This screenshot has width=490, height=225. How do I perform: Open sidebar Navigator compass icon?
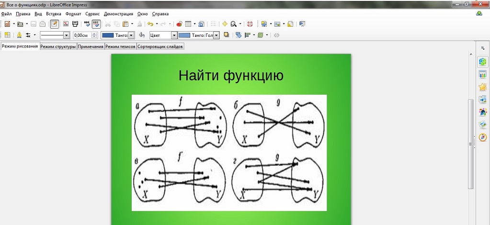[483, 137]
